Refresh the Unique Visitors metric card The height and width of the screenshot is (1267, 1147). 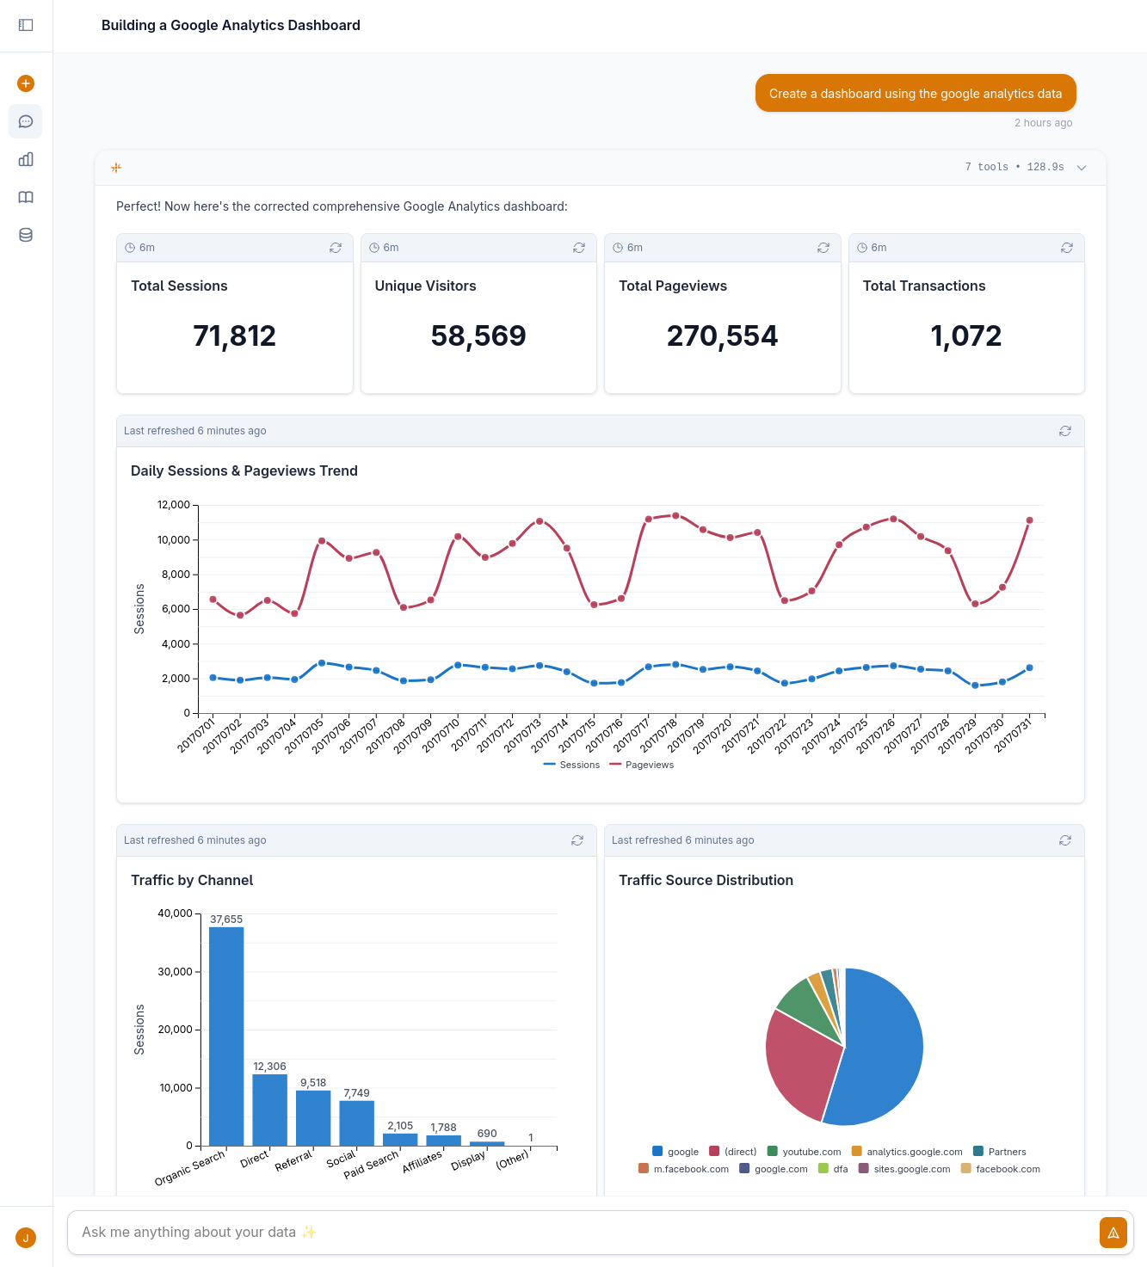point(579,248)
